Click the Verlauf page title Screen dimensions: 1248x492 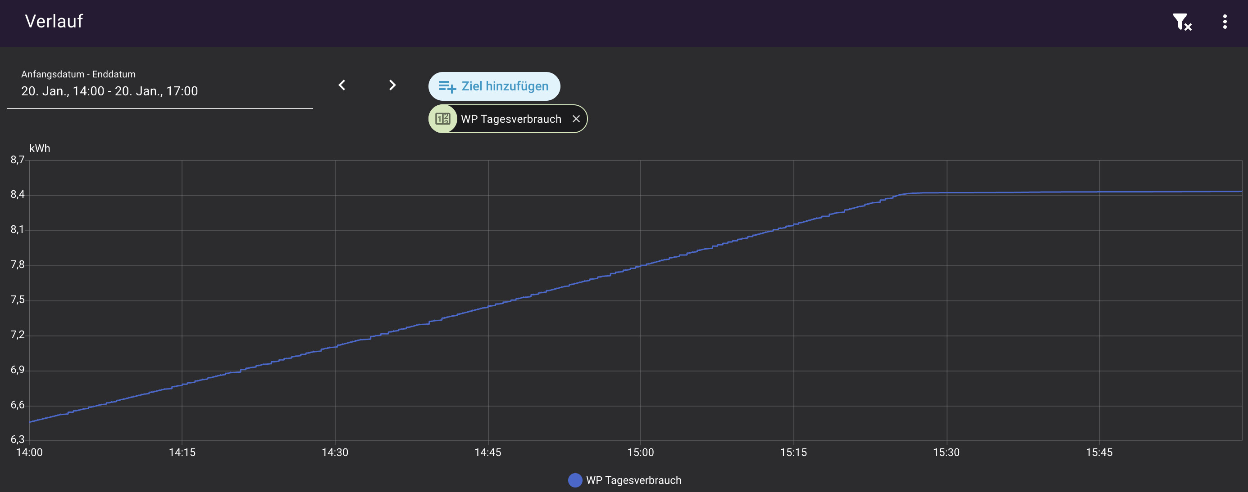coord(54,21)
